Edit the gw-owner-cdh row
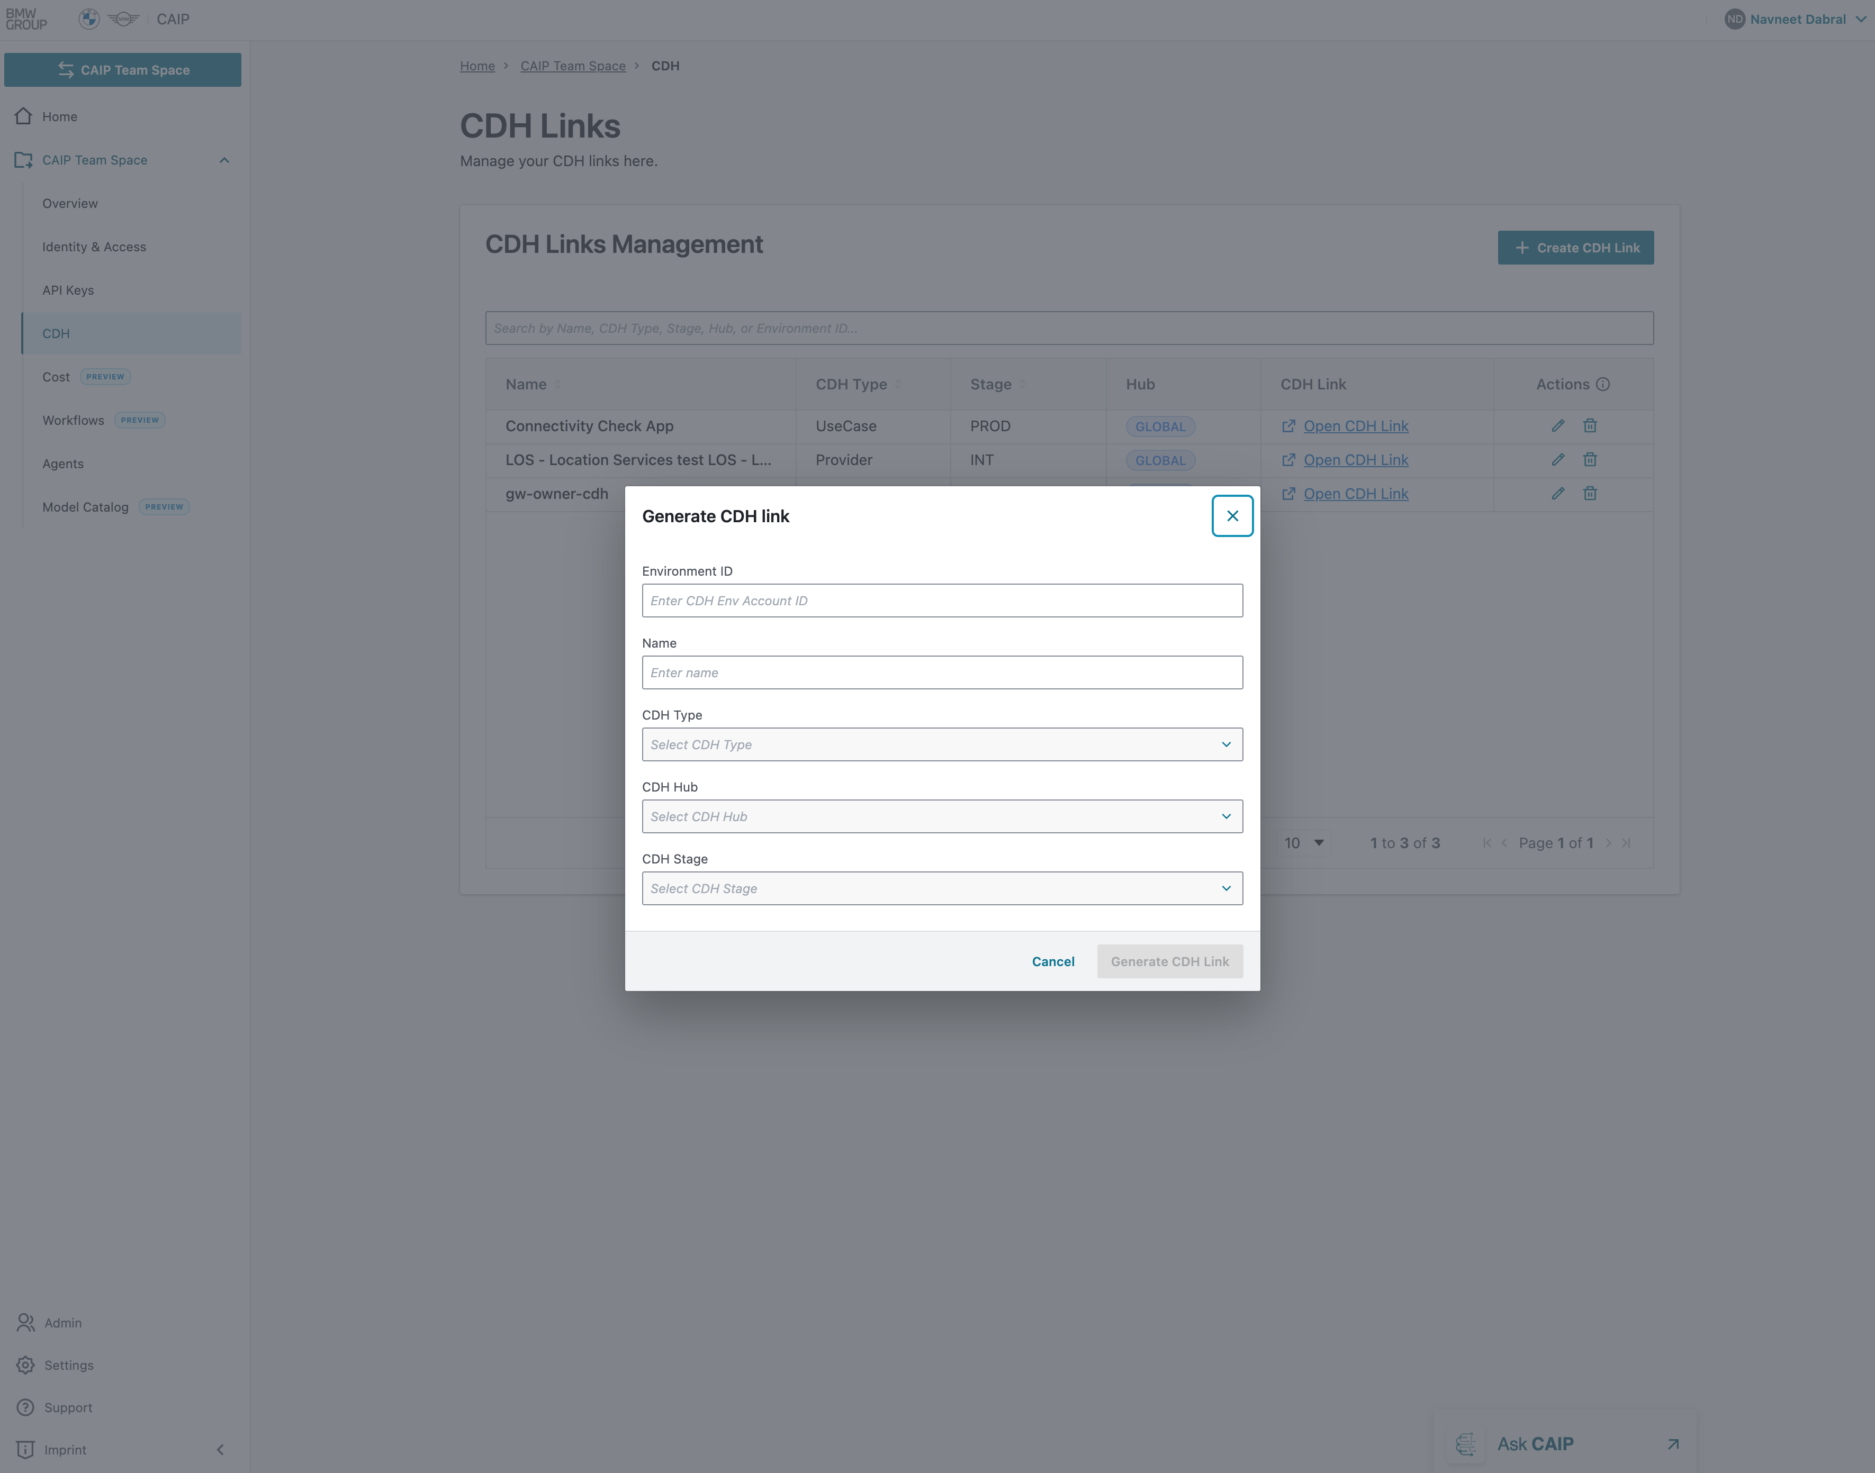Image resolution: width=1875 pixels, height=1473 pixels. pos(1557,493)
